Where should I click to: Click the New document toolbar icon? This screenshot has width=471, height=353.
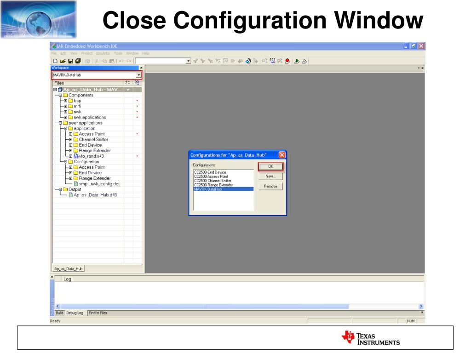click(55, 61)
